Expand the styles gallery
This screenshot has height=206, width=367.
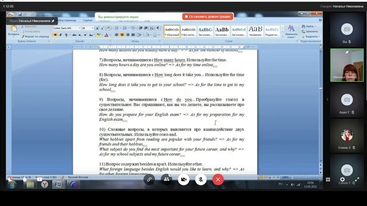pyautogui.click(x=282, y=35)
